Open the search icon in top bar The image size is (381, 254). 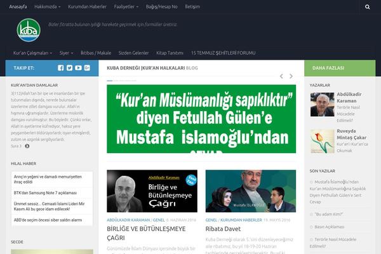click(368, 7)
